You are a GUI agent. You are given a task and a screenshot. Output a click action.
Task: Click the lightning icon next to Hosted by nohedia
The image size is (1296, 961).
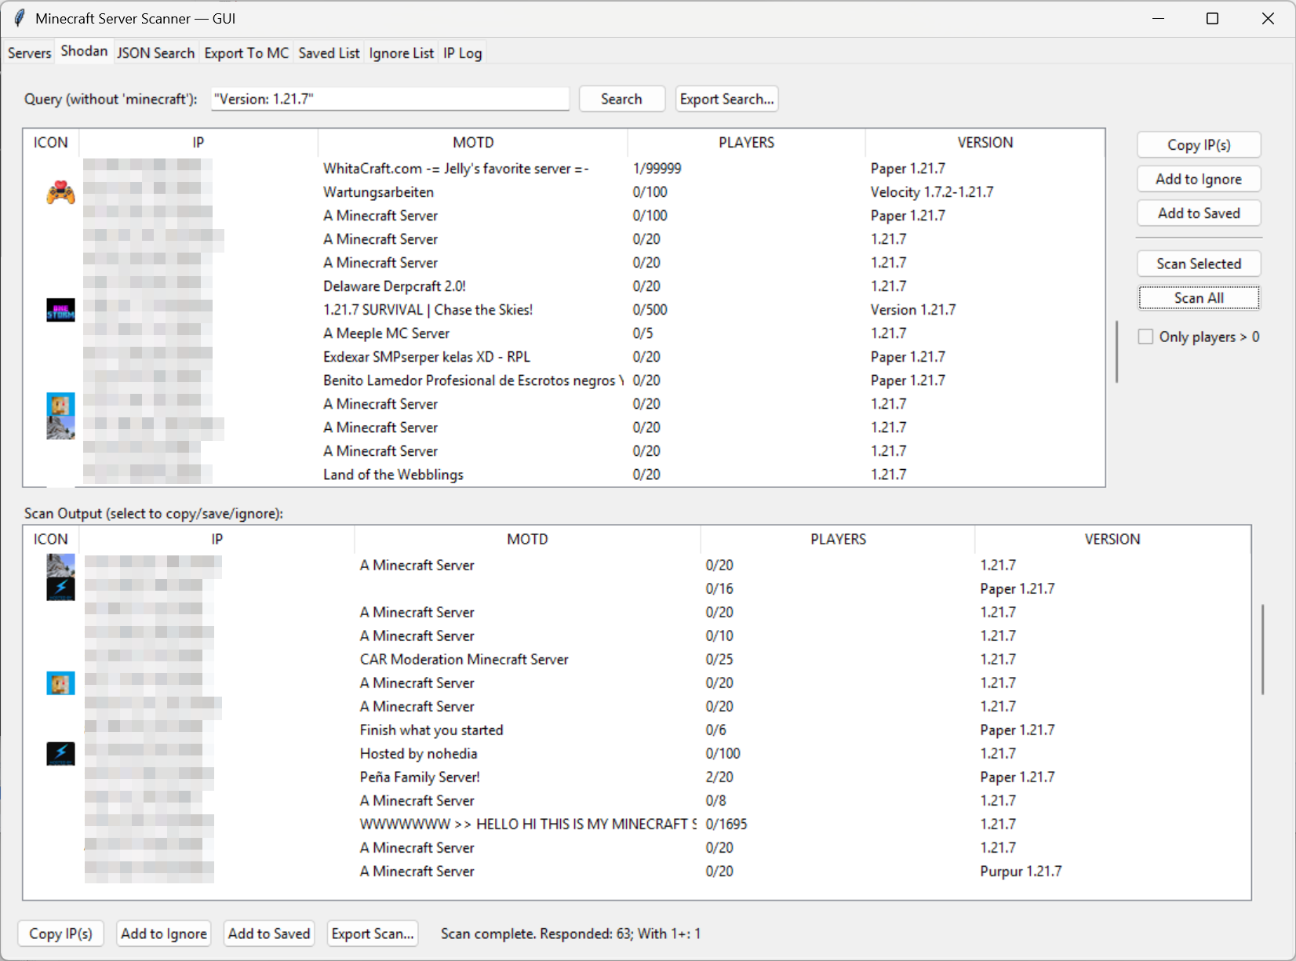pos(60,753)
